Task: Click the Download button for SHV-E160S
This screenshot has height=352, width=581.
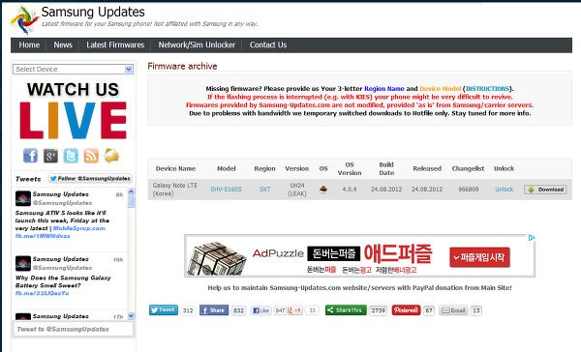Action: 545,190
